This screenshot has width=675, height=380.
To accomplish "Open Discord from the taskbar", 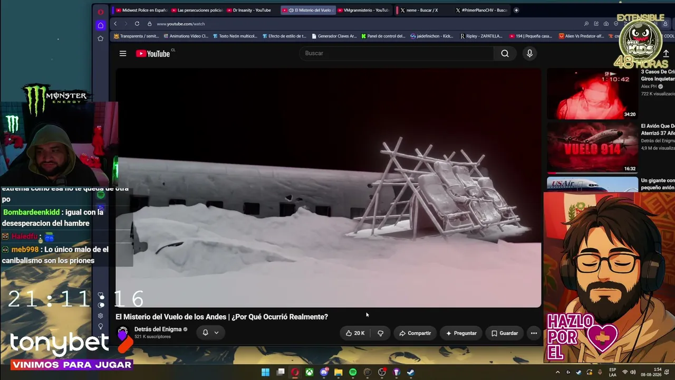I will click(324, 372).
